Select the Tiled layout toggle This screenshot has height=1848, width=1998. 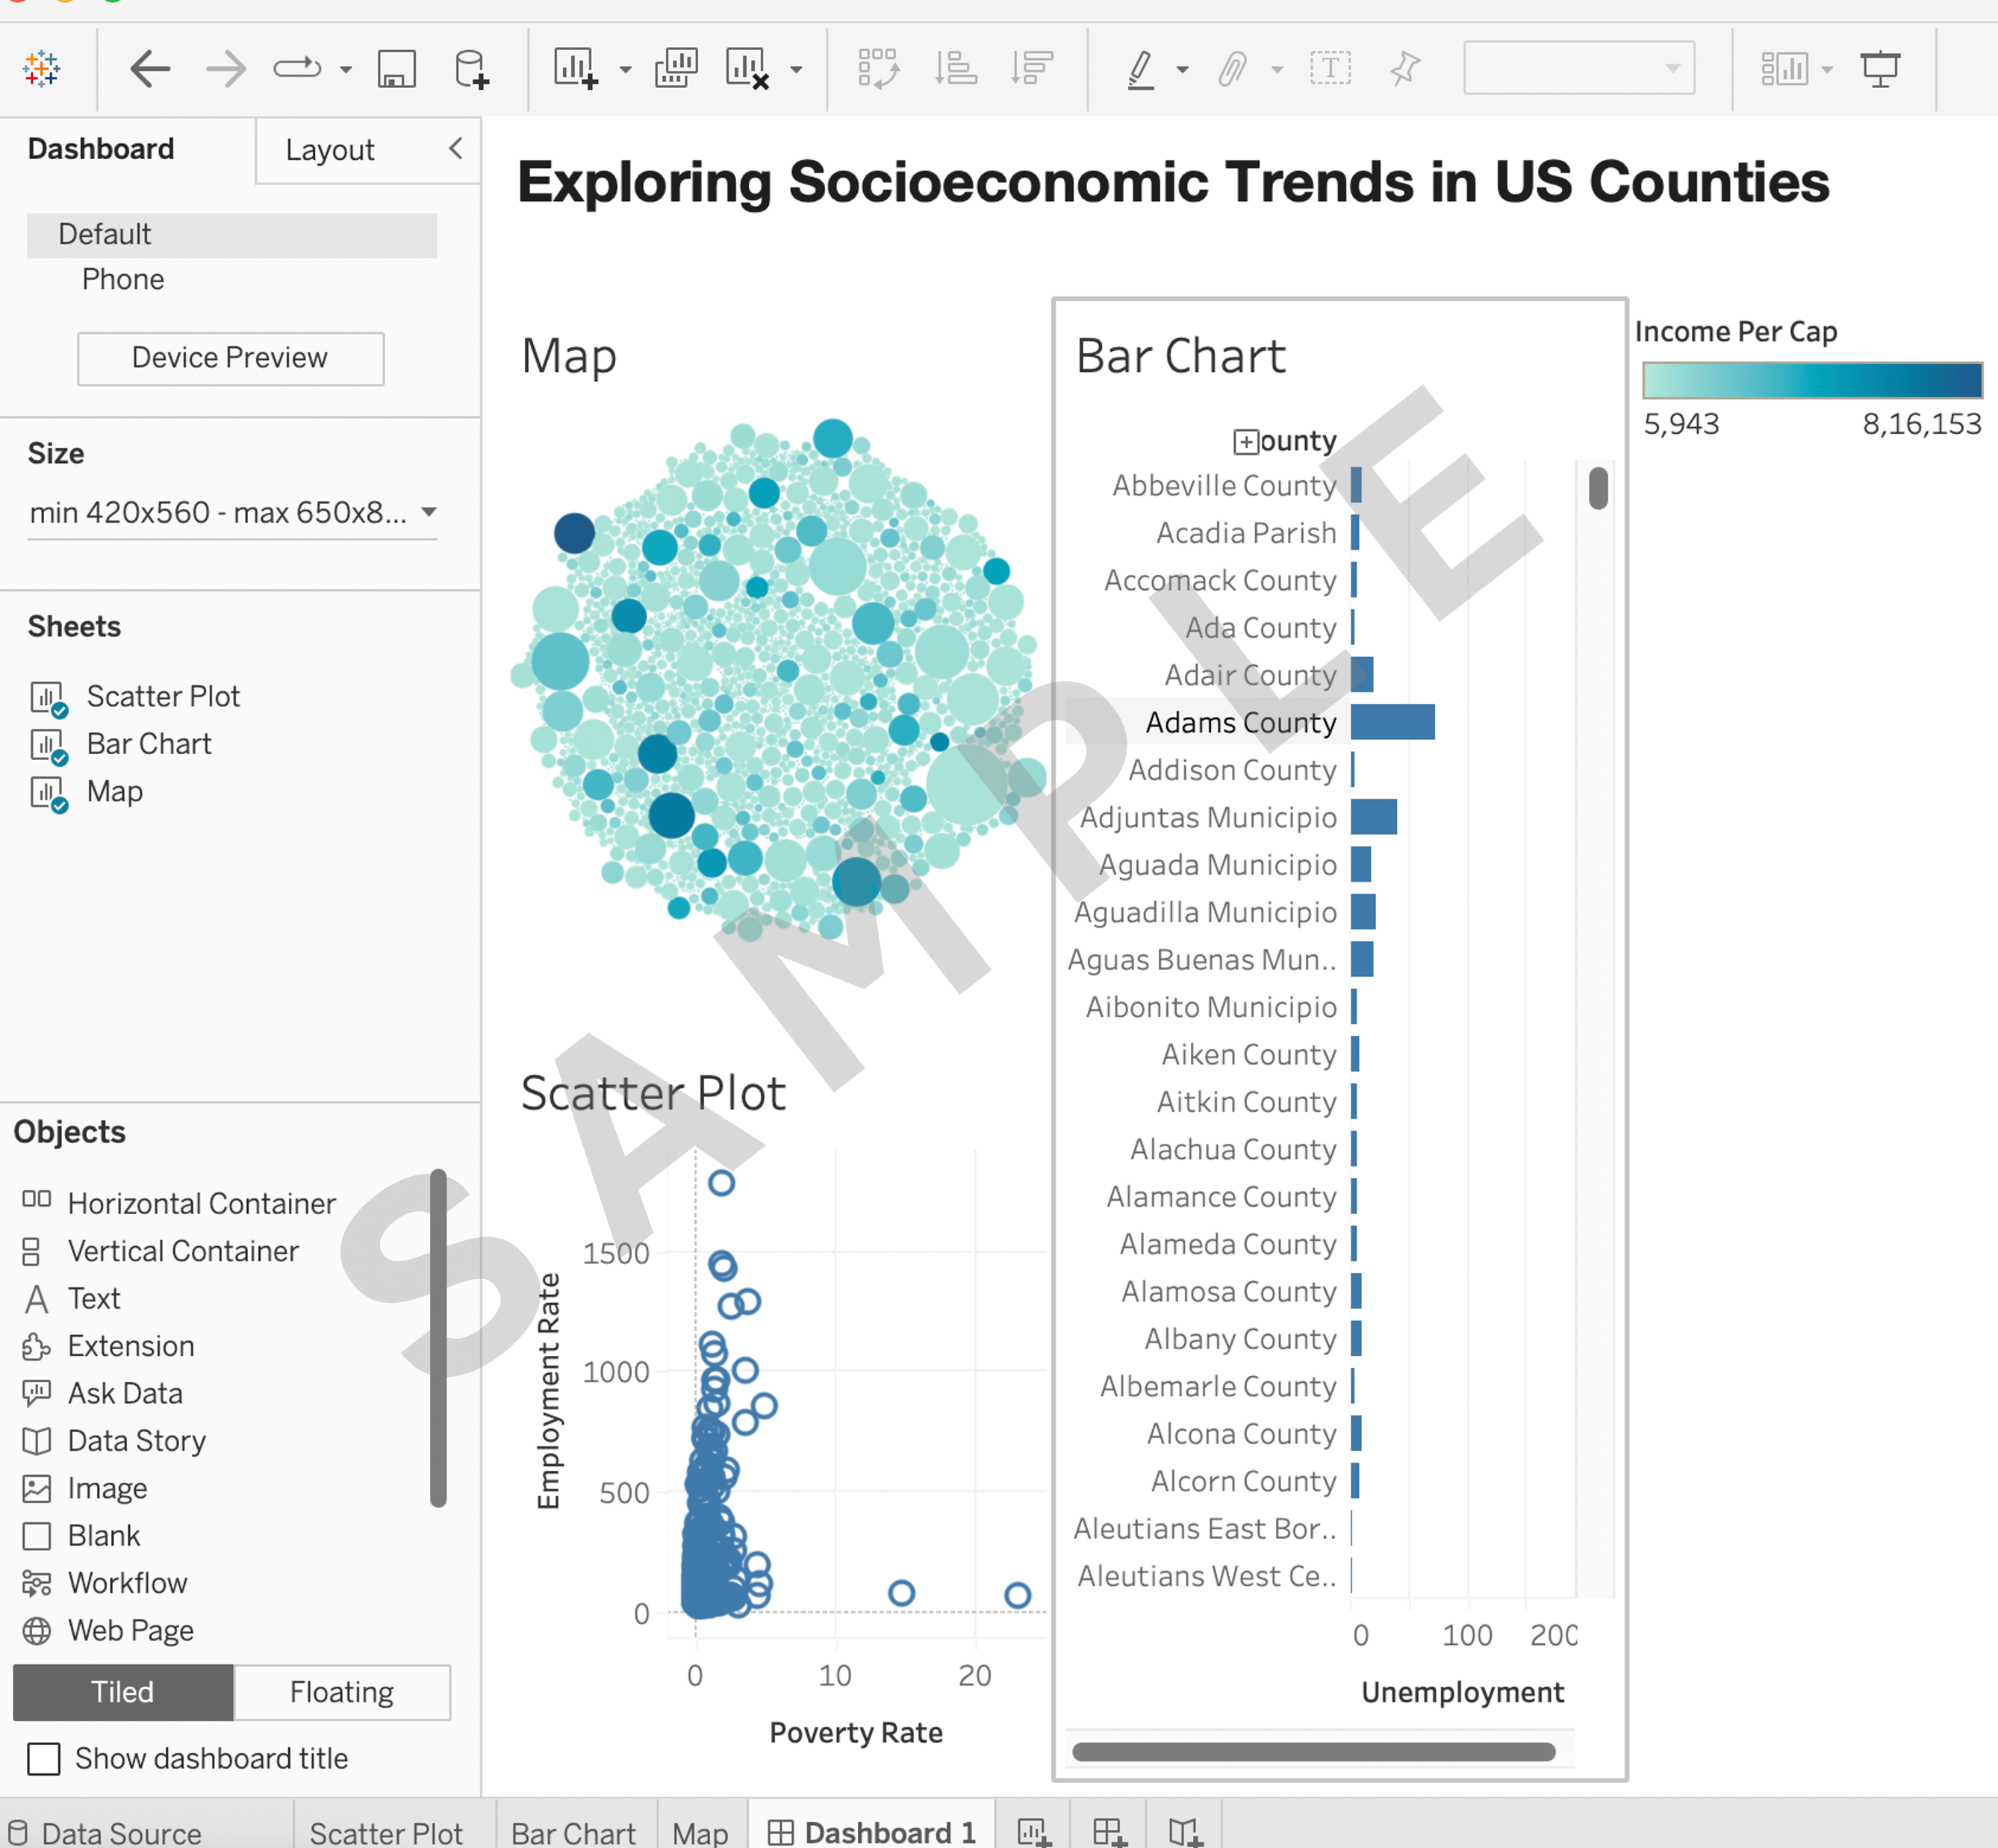pos(123,1692)
